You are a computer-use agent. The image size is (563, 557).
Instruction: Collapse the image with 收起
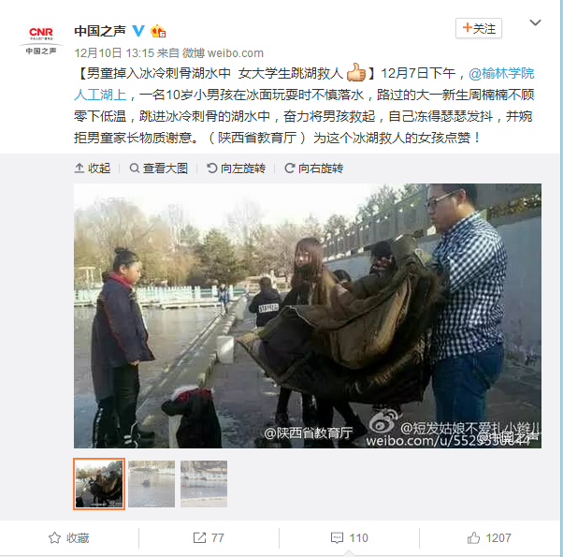coord(93,169)
